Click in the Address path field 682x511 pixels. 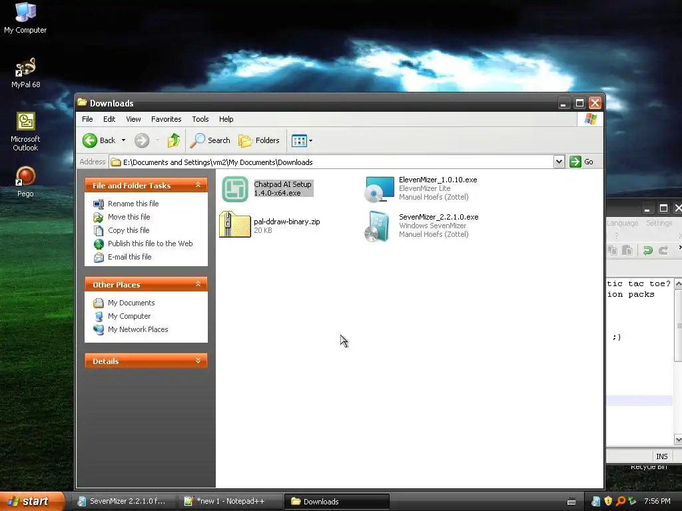pyautogui.click(x=330, y=162)
